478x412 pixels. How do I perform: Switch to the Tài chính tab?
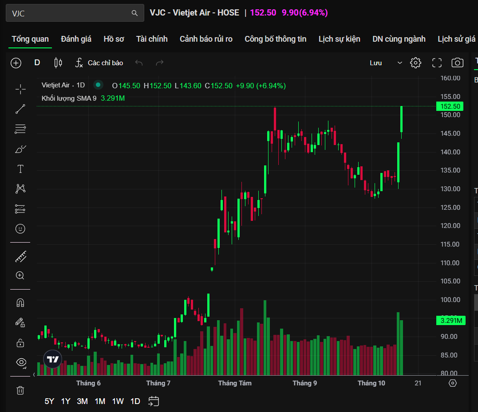coord(152,39)
